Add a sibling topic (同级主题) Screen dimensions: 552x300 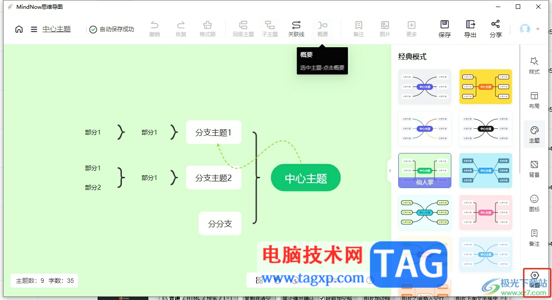pyautogui.click(x=243, y=29)
